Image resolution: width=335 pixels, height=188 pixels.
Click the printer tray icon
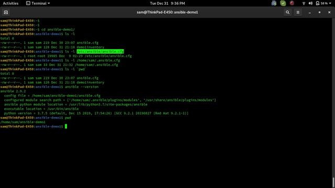(274, 3)
